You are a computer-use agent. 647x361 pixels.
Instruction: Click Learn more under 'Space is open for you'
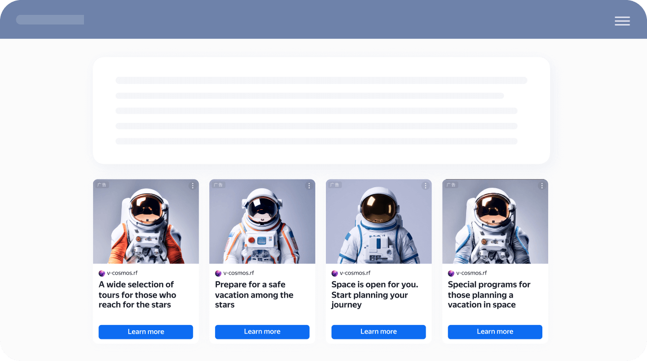[x=379, y=332]
